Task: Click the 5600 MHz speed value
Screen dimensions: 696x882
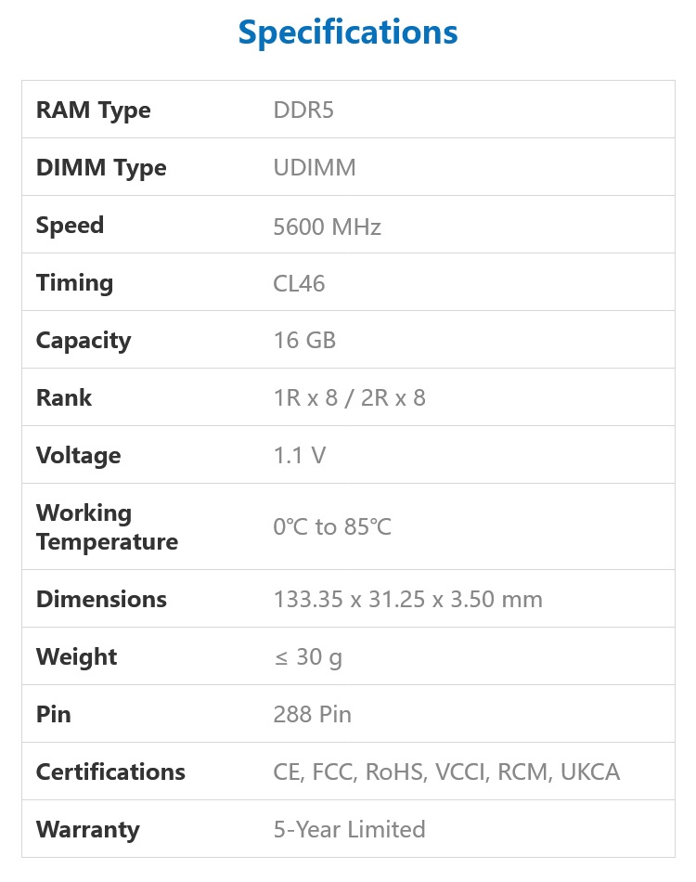Action: click(x=328, y=227)
